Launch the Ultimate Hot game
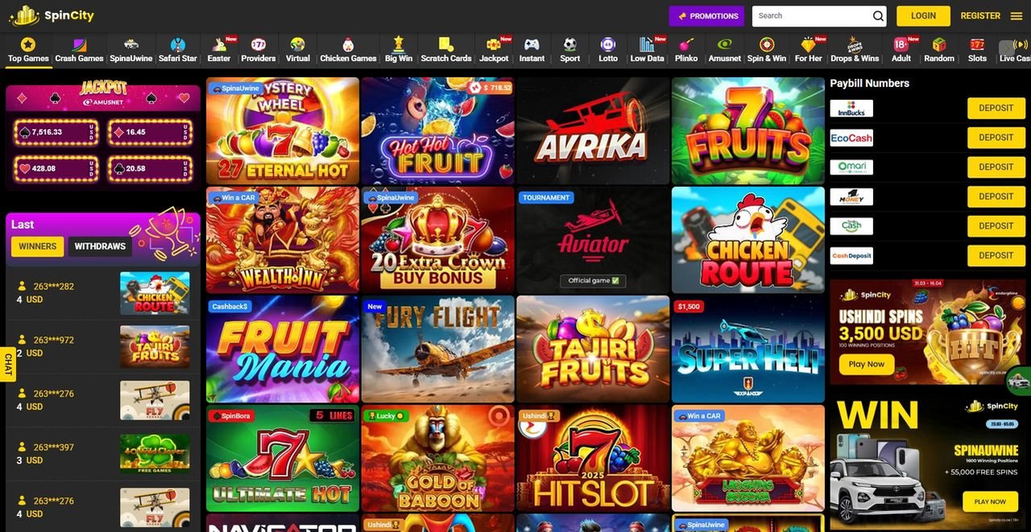This screenshot has width=1031, height=532. [283, 458]
